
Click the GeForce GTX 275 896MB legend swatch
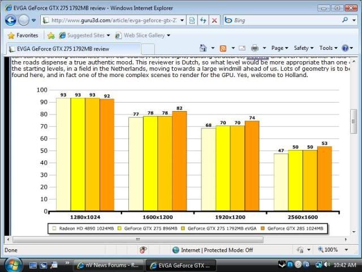point(119,228)
